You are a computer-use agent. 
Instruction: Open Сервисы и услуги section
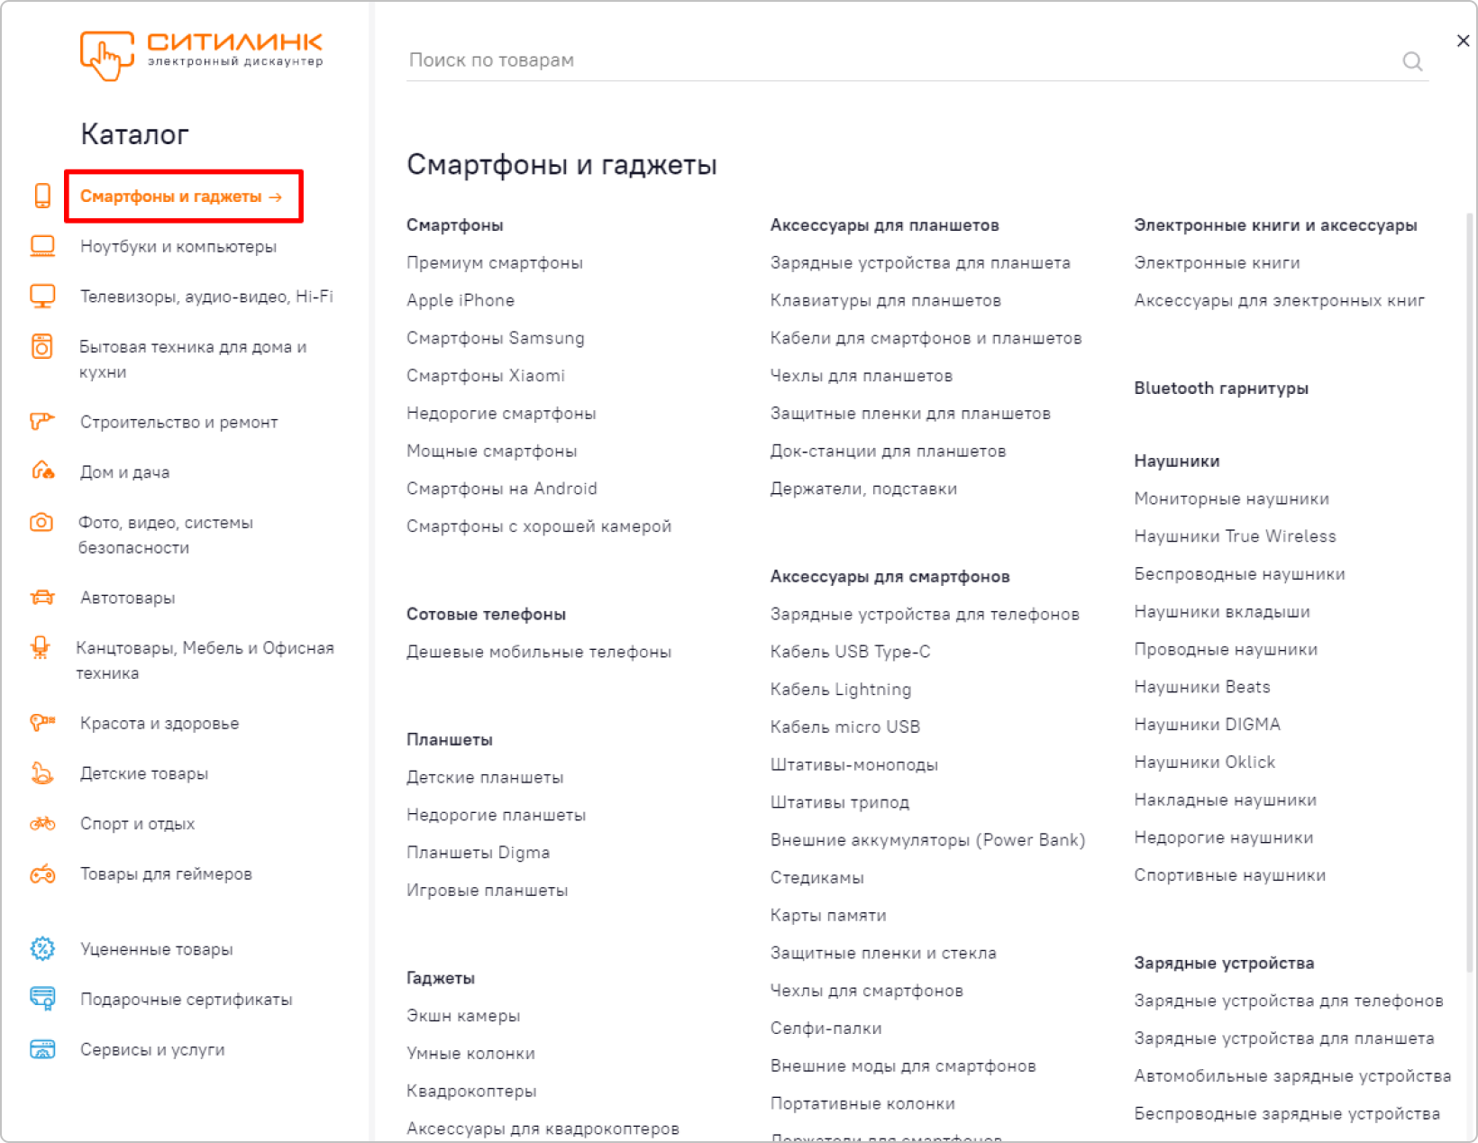point(152,1049)
